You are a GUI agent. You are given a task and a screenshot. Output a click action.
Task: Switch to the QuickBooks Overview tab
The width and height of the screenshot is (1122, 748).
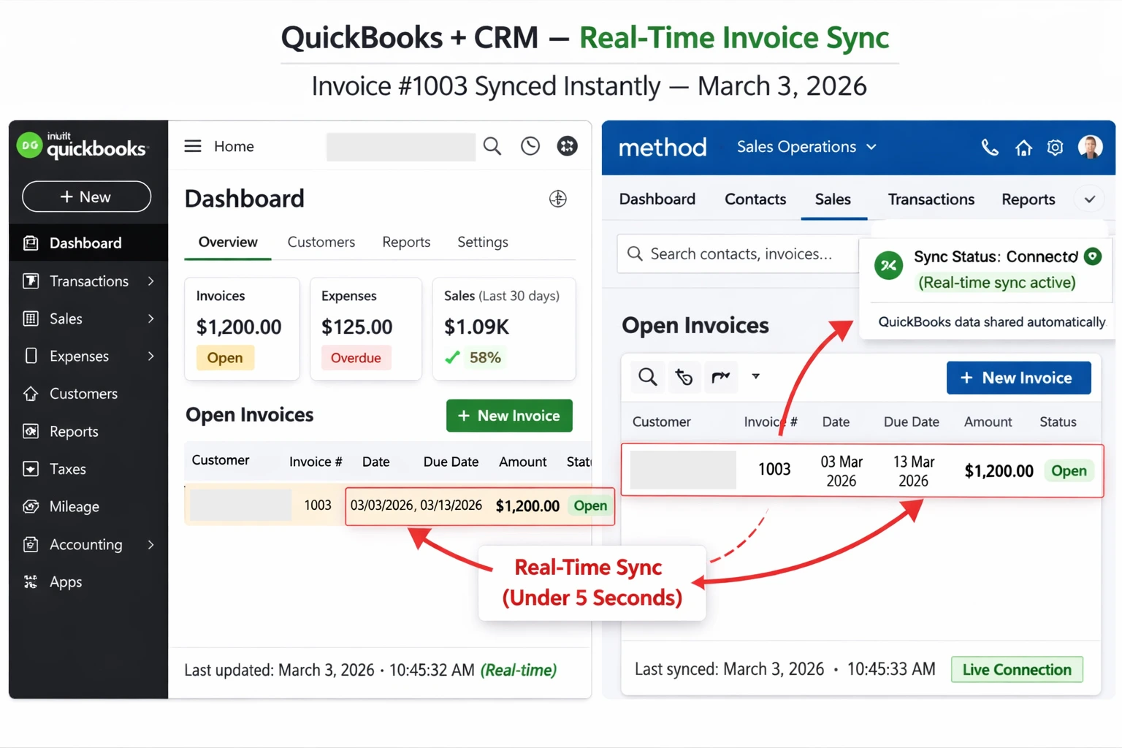[x=228, y=243]
